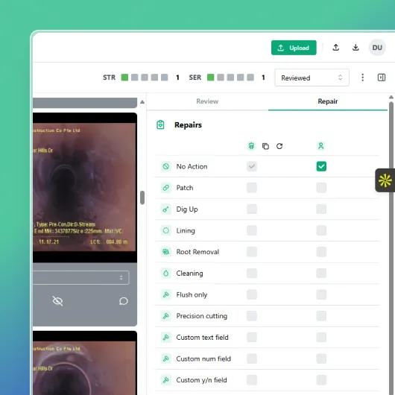Check the AI column Dig Up checkbox
Viewport: 395px width, 395px height.
[252, 209]
